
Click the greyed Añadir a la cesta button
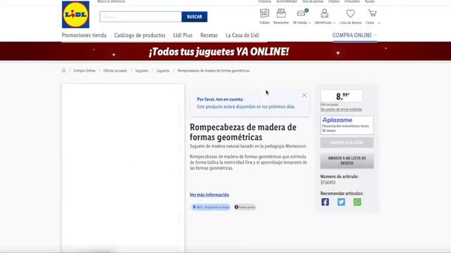pos(347,143)
